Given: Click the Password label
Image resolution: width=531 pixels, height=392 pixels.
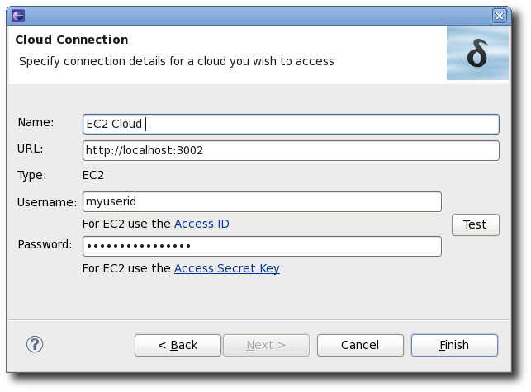Looking at the screenshot, I should coord(45,244).
